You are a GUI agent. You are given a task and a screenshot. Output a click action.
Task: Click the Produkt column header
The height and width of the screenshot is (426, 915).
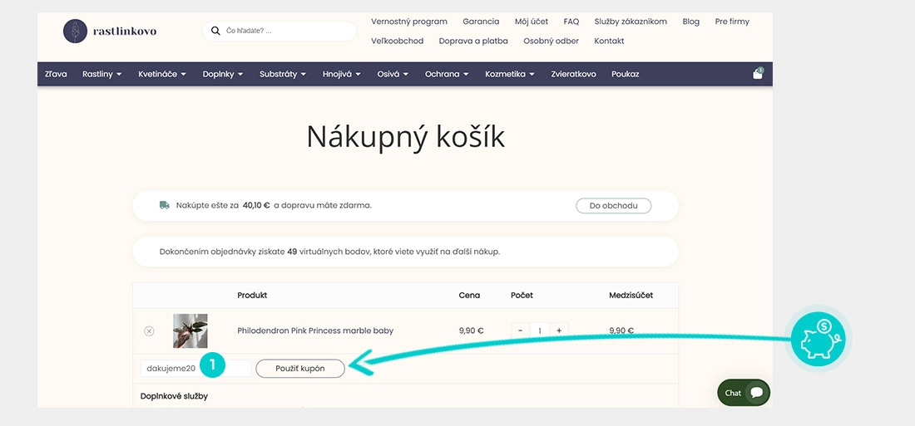click(x=252, y=296)
